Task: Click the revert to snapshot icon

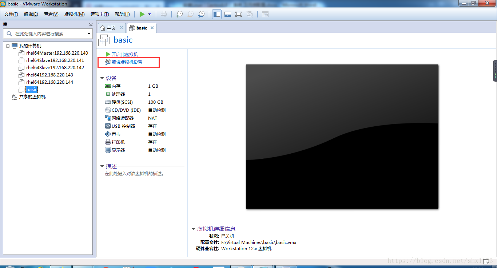Action: tap(190, 14)
